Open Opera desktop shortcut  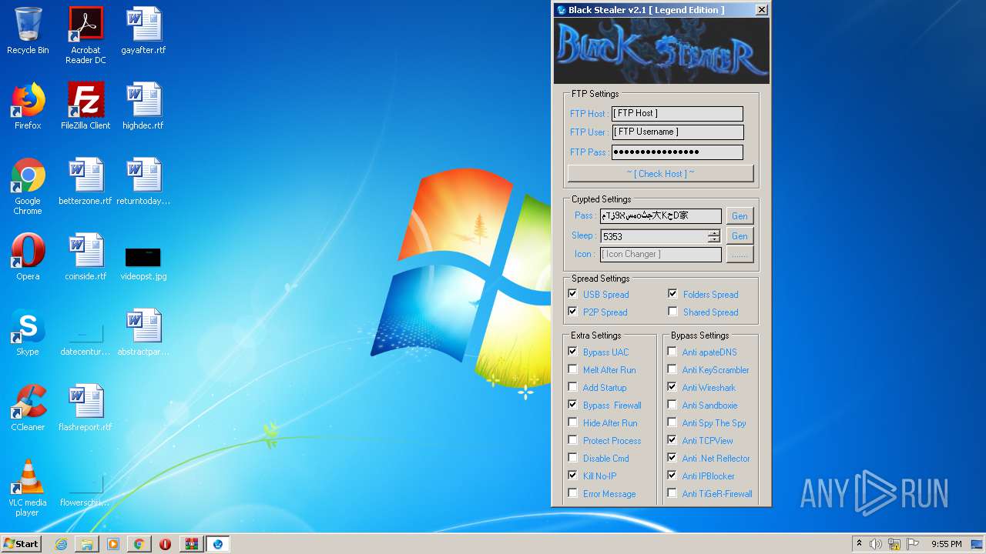click(x=28, y=257)
